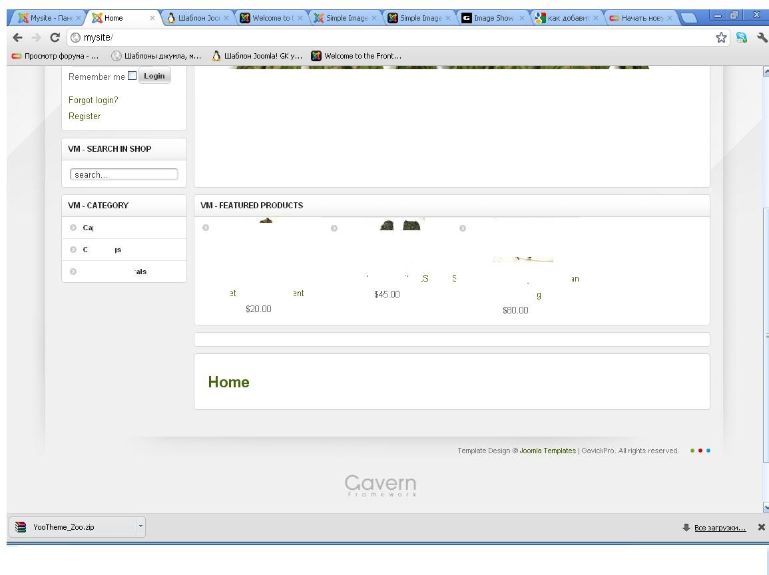The height and width of the screenshot is (575, 769).
Task: Select the red template color dot
Action: click(x=700, y=451)
